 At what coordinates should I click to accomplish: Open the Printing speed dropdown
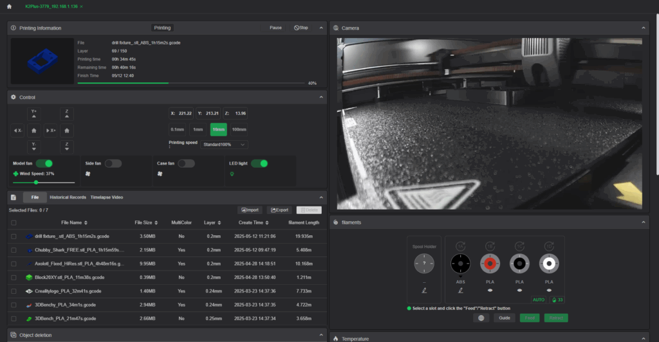(224, 145)
